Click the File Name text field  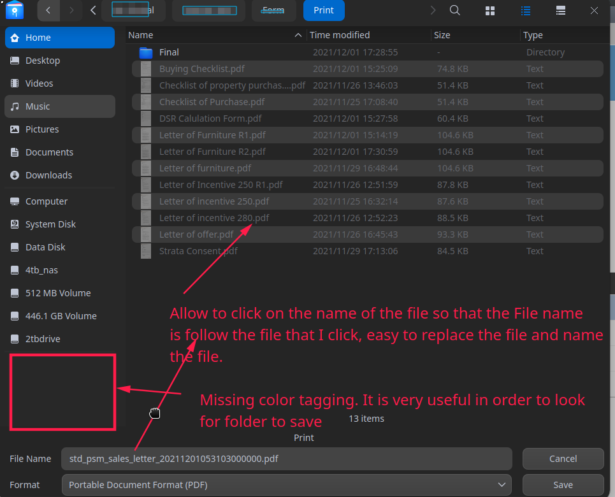point(287,459)
